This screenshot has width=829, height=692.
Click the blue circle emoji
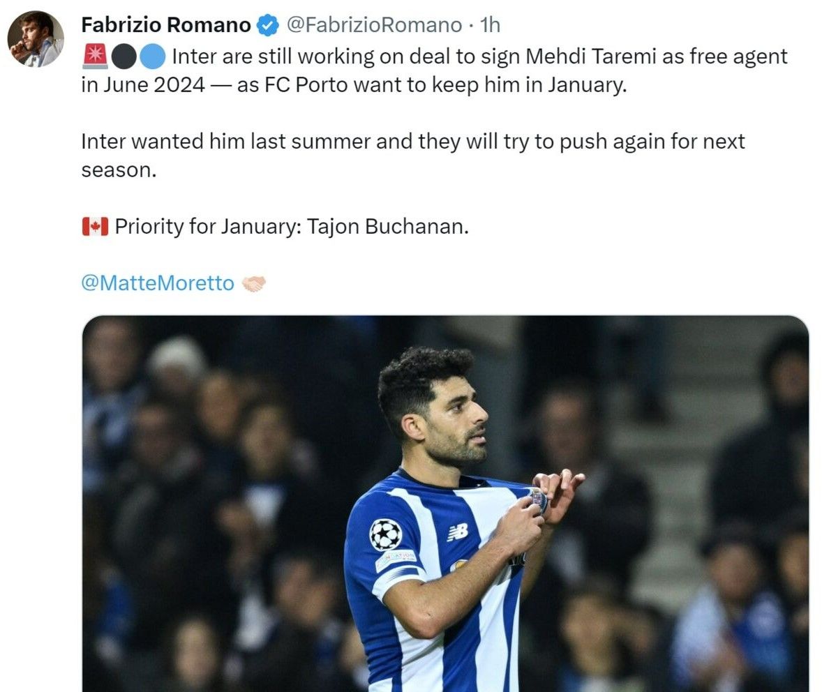coord(153,57)
